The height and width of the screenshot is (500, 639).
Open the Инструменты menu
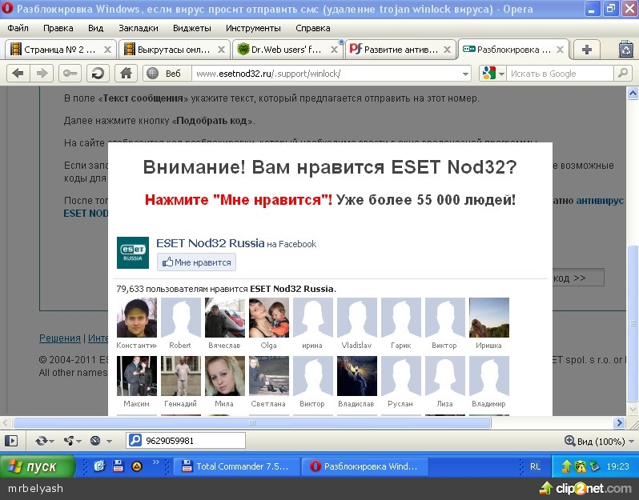pyautogui.click(x=253, y=28)
